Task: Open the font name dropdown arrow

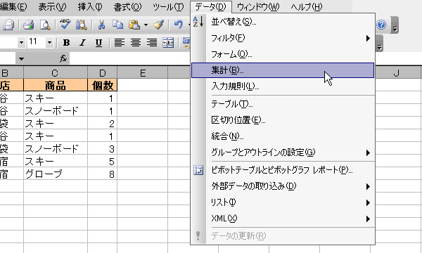Action: pyautogui.click(x=21, y=42)
